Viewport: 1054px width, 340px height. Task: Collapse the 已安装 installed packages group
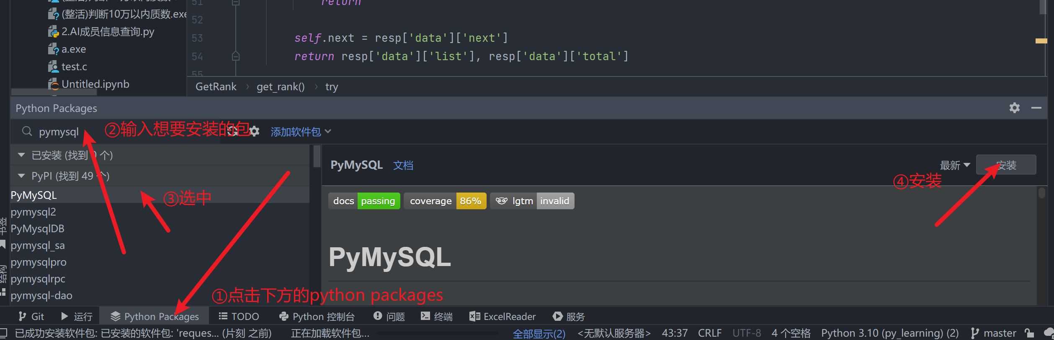21,155
